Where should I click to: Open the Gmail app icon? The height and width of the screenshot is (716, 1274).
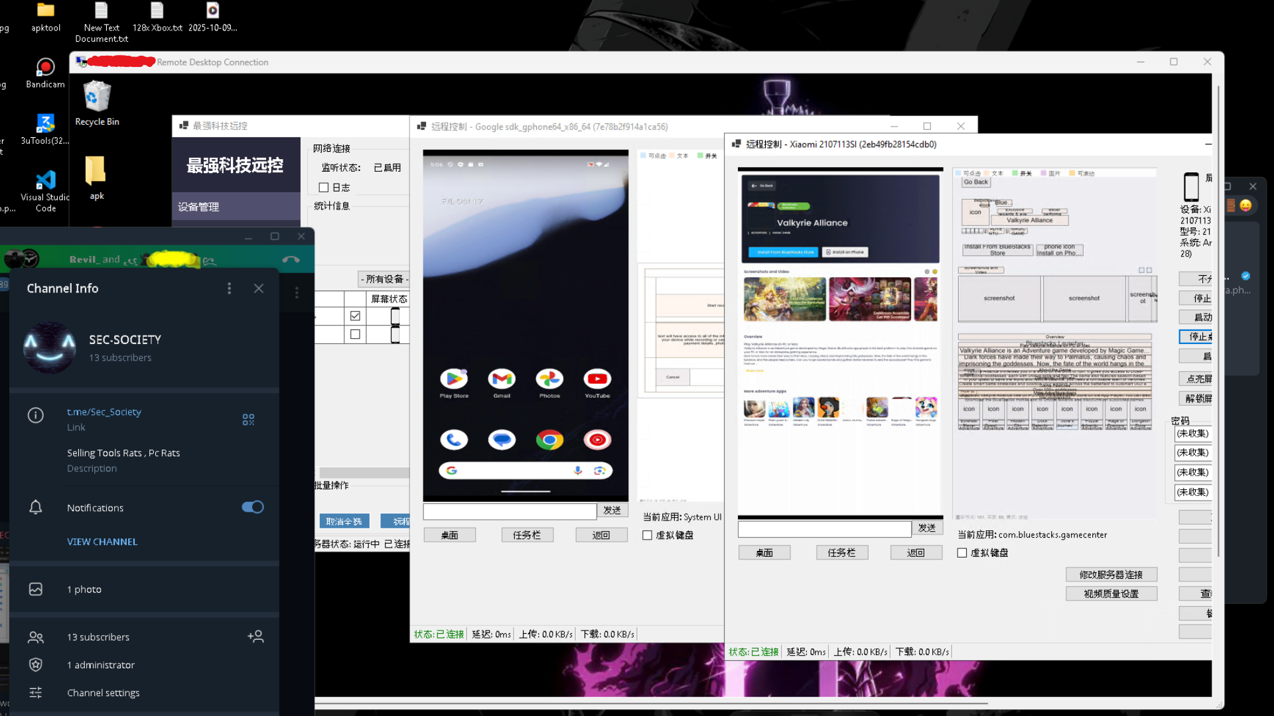pyautogui.click(x=502, y=379)
